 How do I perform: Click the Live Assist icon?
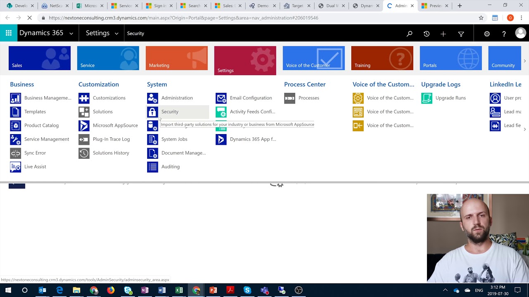pyautogui.click(x=15, y=167)
